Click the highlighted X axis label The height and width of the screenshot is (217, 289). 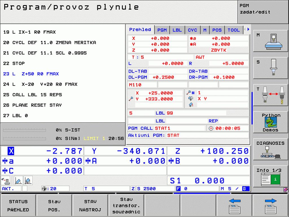(11, 151)
